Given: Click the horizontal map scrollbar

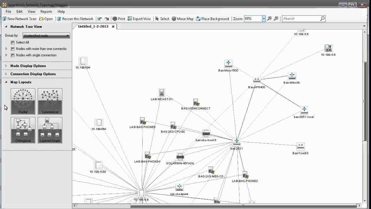Looking at the screenshot, I should pos(243,206).
